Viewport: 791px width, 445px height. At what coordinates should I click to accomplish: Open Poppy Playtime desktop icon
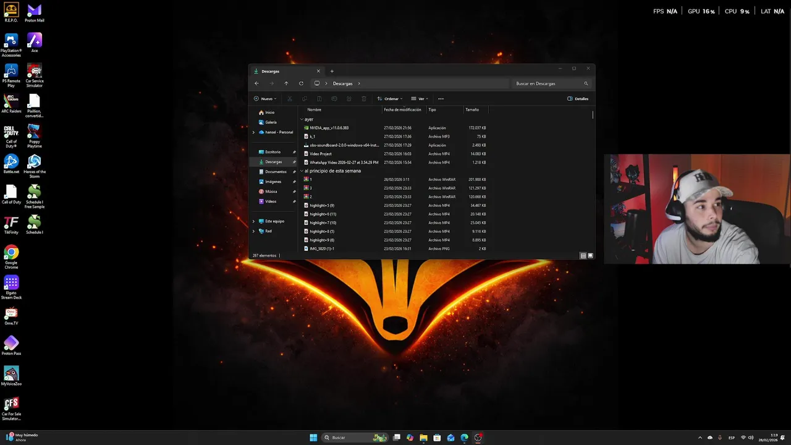[35, 136]
